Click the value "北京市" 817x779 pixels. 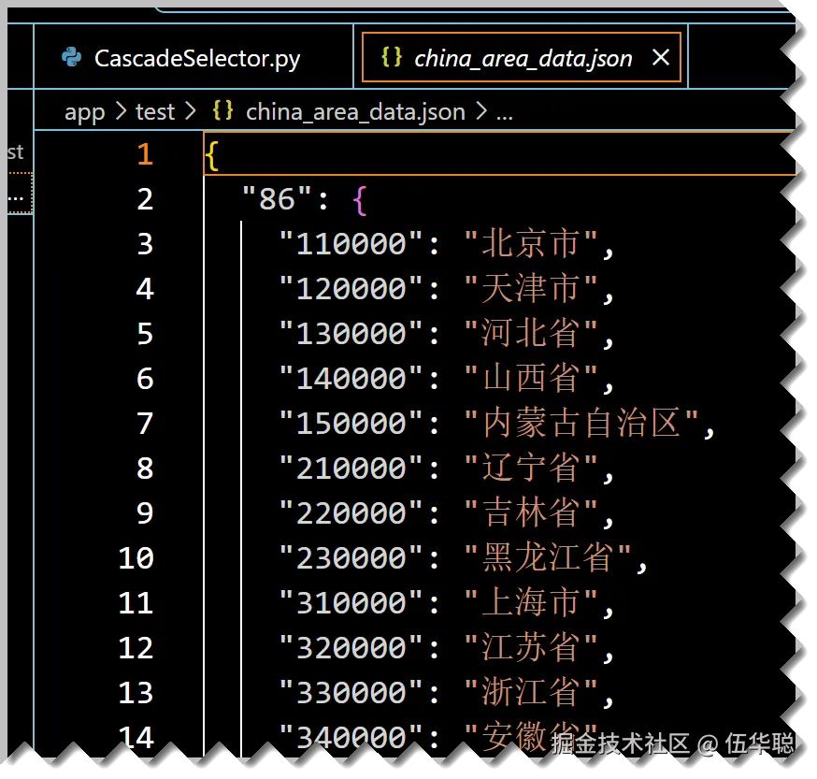(x=531, y=243)
